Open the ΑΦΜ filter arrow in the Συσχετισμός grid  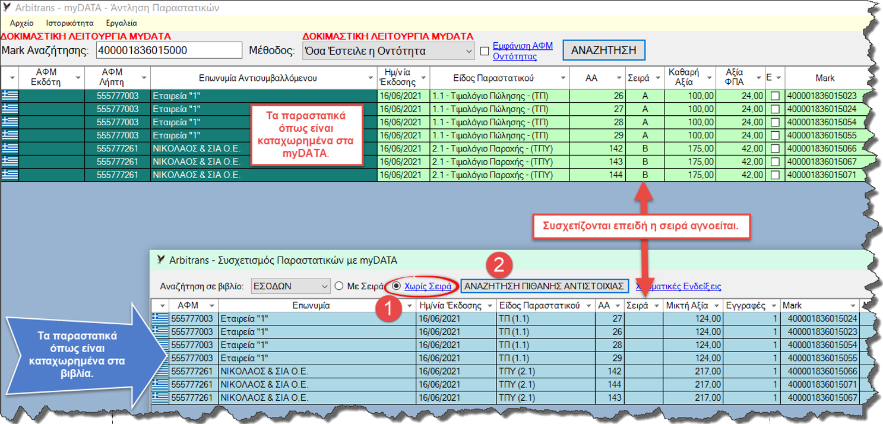[x=211, y=305]
